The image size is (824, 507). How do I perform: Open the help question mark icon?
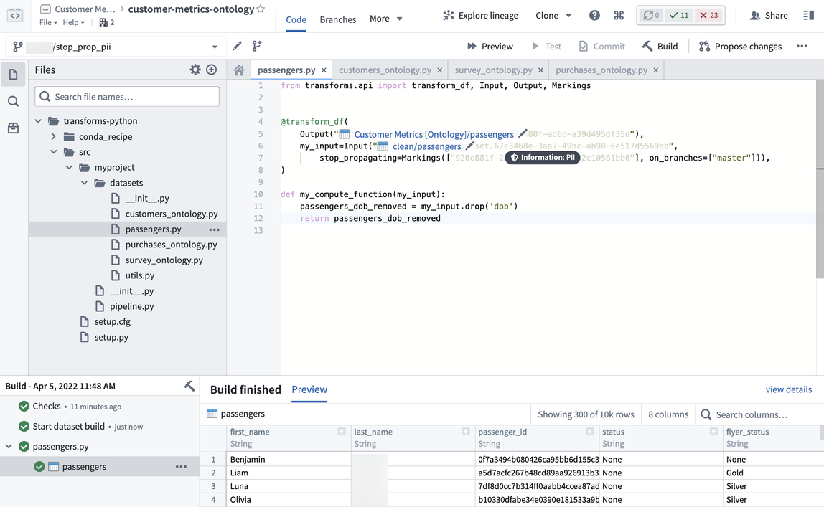[x=594, y=15]
